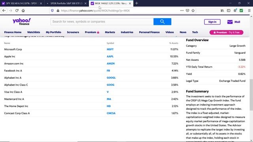
Task: Open Industries nav item
Action: [x=127, y=32]
